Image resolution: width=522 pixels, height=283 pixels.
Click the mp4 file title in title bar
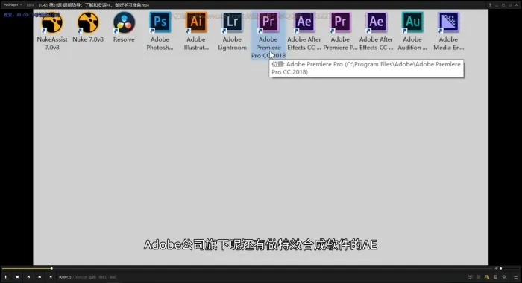[x=94, y=5]
